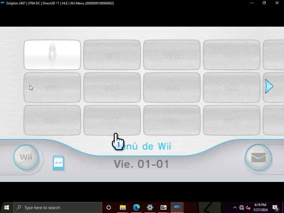Open the SD Card menu icon

pyautogui.click(x=58, y=163)
